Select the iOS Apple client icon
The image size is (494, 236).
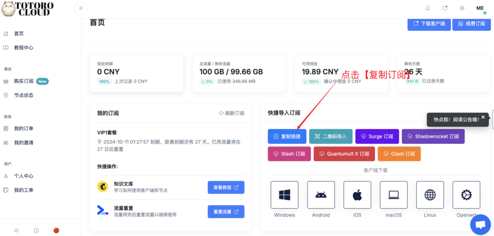point(357,195)
